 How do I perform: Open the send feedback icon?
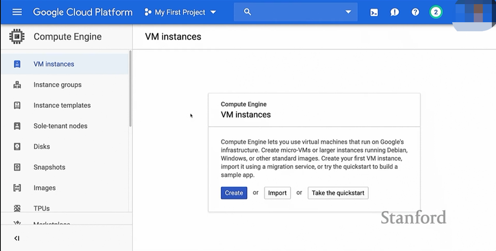pos(395,12)
